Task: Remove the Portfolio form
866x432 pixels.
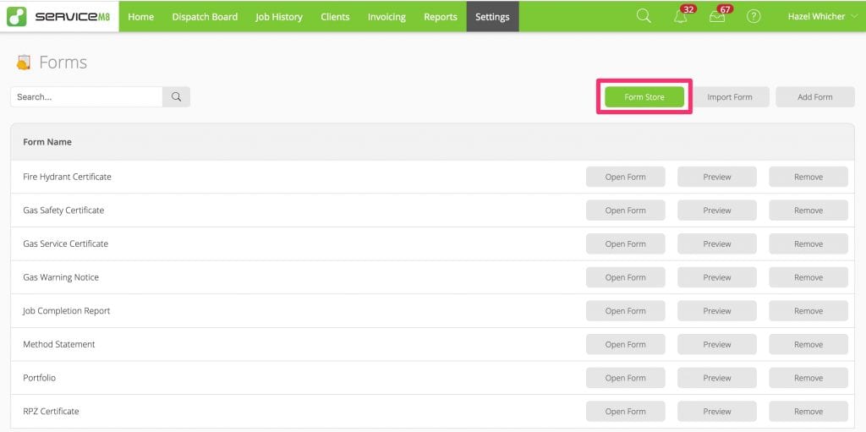Action: click(808, 378)
